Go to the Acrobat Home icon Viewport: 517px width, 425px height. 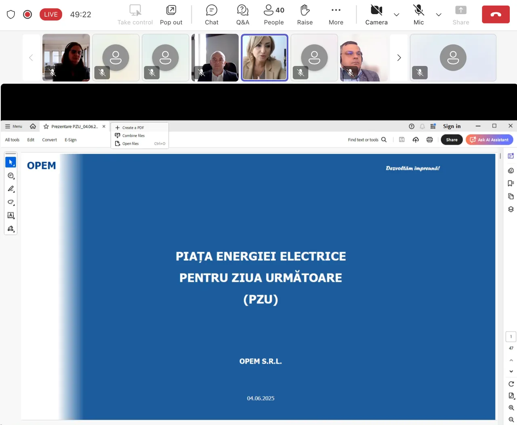pyautogui.click(x=33, y=126)
